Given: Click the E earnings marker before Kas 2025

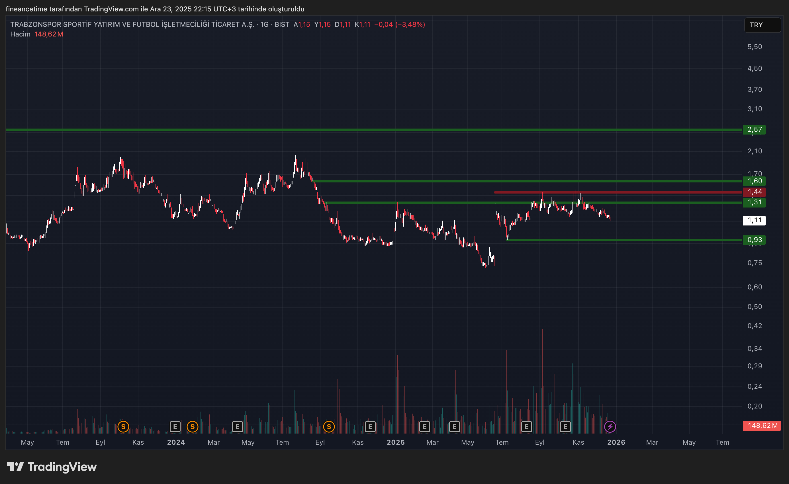Looking at the screenshot, I should 565,427.
